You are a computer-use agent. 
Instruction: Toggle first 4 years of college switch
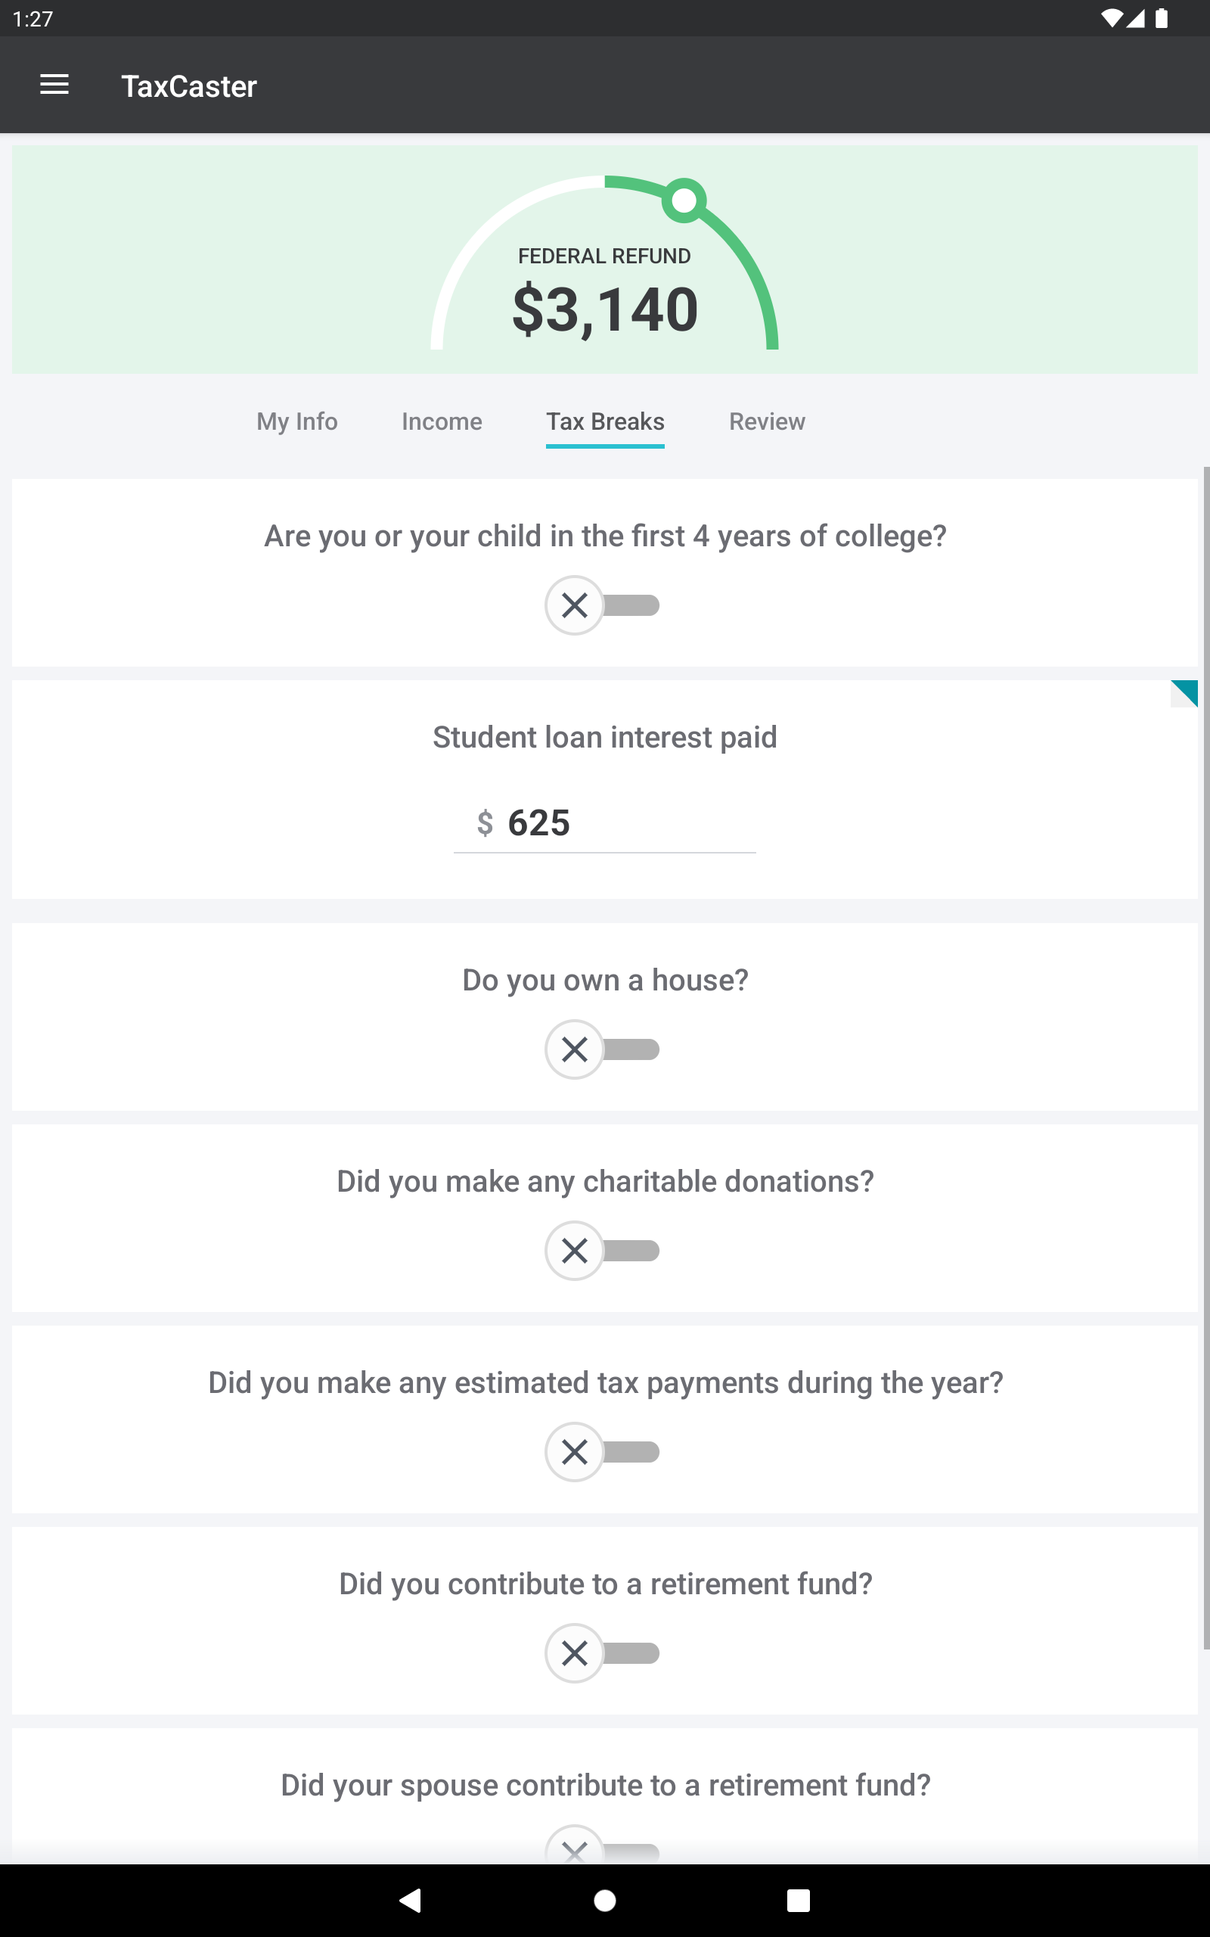603,605
